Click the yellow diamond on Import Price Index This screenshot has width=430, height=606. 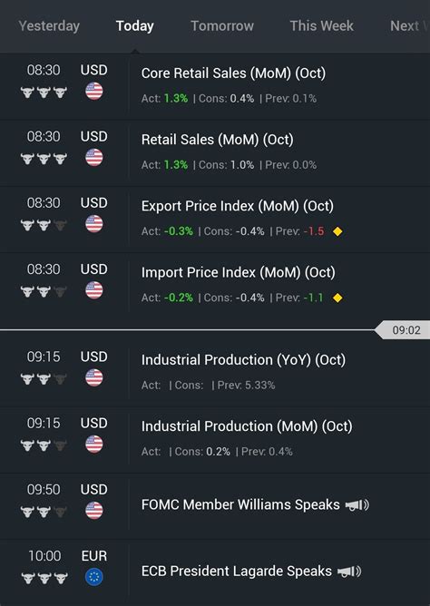pos(337,298)
